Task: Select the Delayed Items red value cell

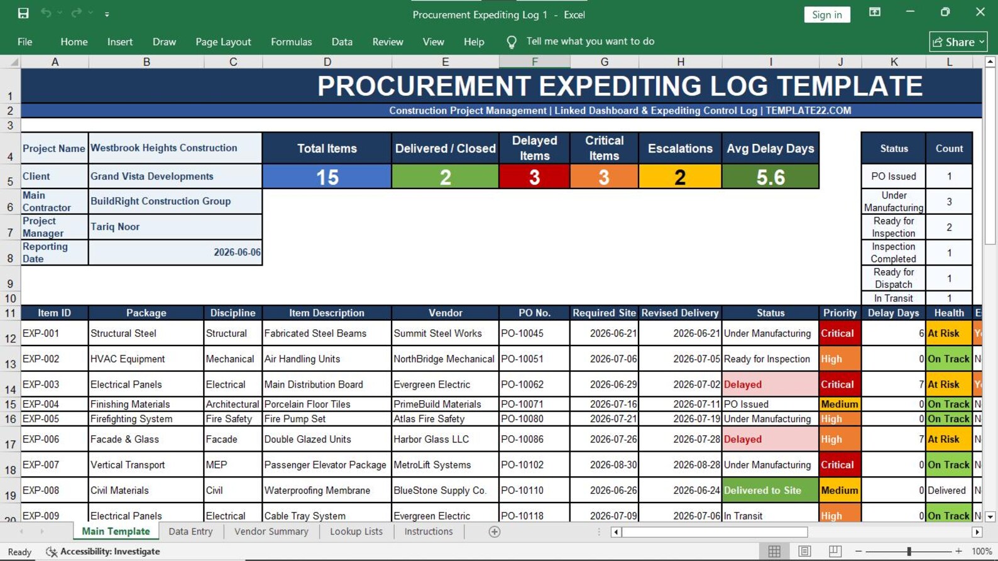Action: pos(535,177)
